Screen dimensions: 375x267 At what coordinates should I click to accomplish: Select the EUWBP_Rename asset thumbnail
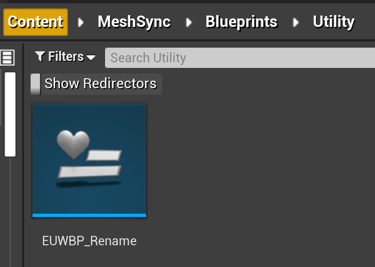89,159
